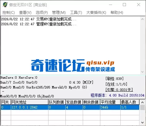Click the [在线:1/1/0] status label
The image size is (146, 126).
point(116,84)
